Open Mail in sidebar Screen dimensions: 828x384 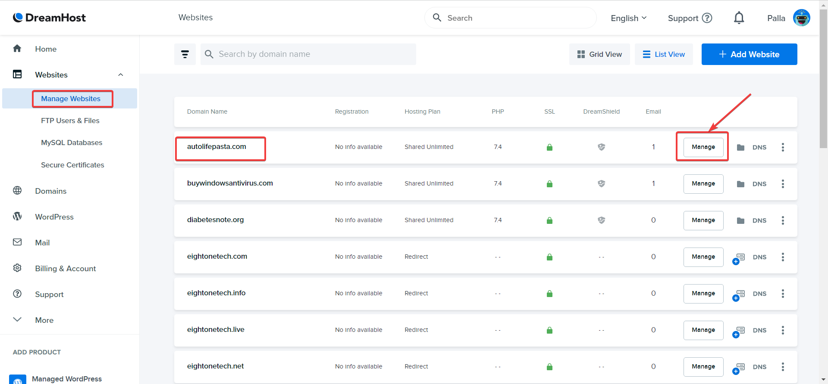coord(42,243)
